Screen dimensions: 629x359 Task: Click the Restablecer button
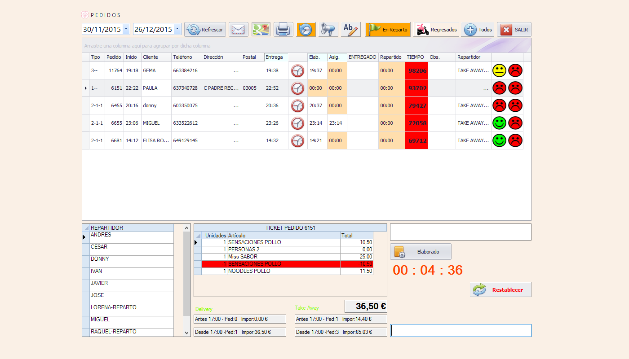[501, 290]
